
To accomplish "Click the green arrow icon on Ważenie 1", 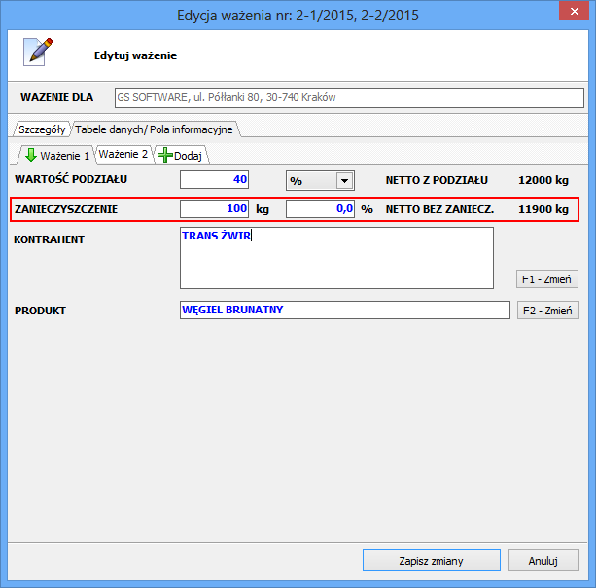I will coord(30,155).
